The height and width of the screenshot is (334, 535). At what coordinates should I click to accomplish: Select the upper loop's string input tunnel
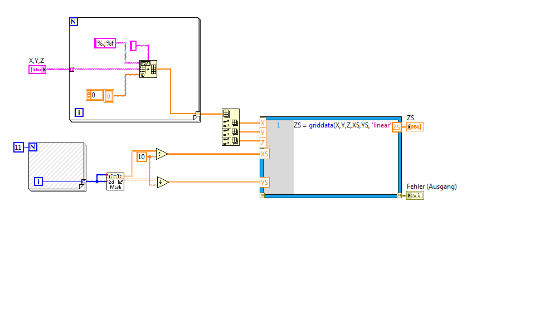pyautogui.click(x=72, y=69)
